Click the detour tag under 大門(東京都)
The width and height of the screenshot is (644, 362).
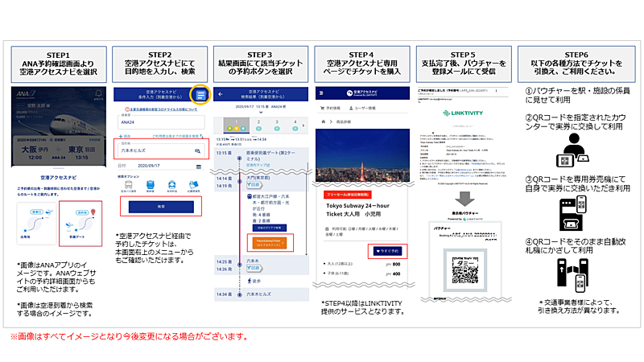pos(254,185)
